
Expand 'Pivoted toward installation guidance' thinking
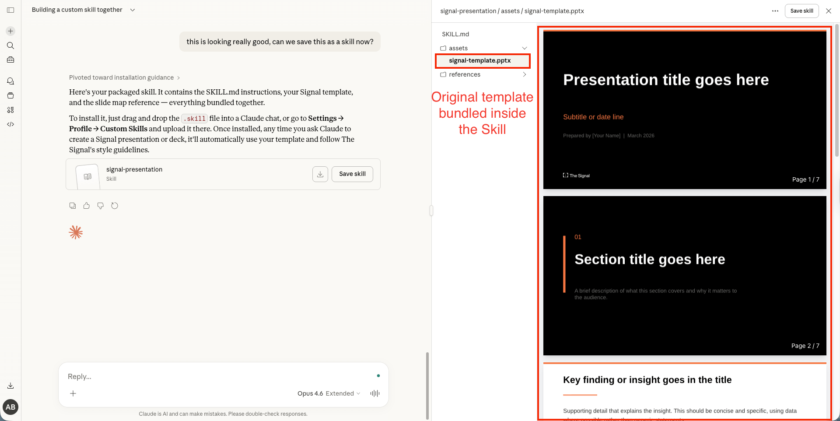124,77
